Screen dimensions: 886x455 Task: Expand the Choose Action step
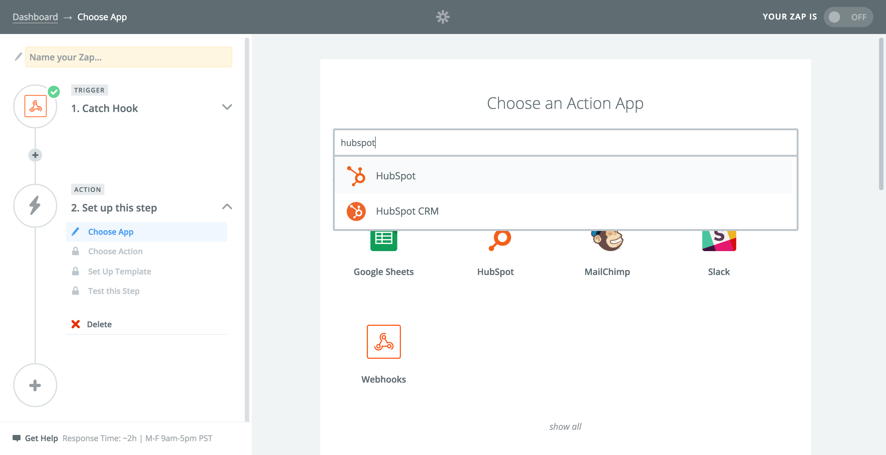click(x=115, y=251)
